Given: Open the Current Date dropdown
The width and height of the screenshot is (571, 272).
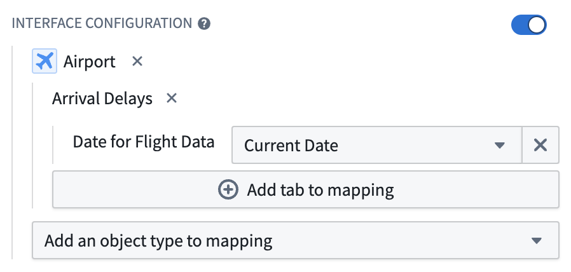Looking at the screenshot, I should point(377,146).
